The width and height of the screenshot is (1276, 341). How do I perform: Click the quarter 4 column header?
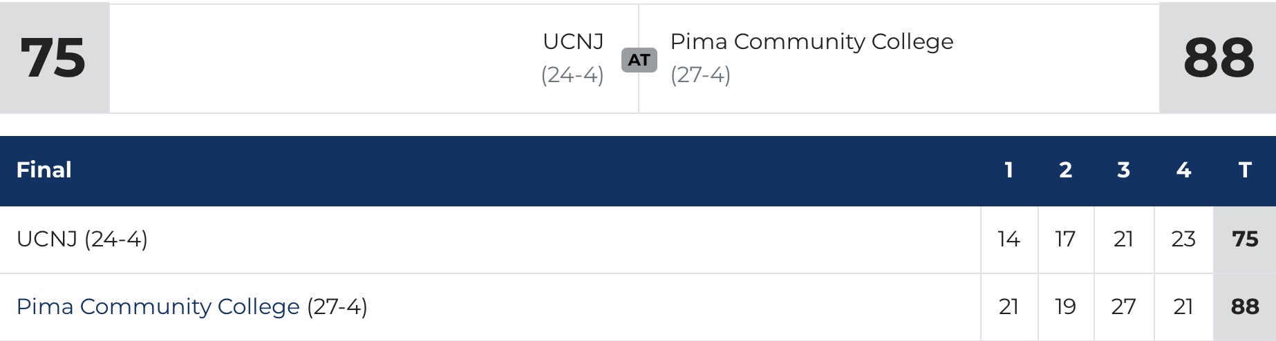[x=1183, y=170]
